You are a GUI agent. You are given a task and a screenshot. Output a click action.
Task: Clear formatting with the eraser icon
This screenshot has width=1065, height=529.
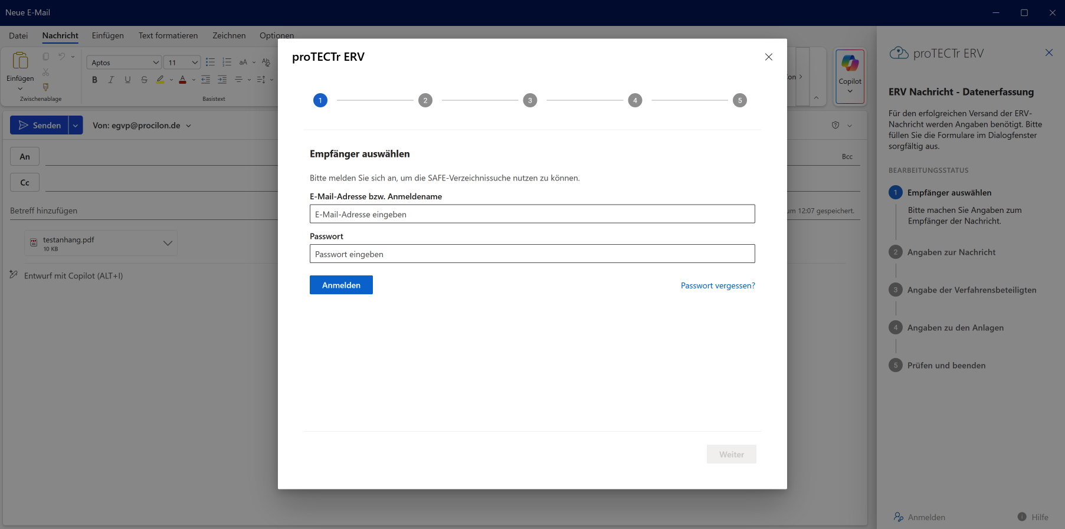(266, 63)
